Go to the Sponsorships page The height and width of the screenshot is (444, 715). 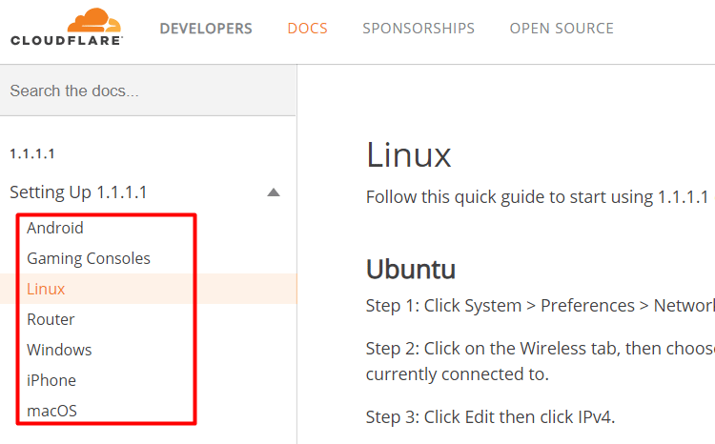[419, 29]
